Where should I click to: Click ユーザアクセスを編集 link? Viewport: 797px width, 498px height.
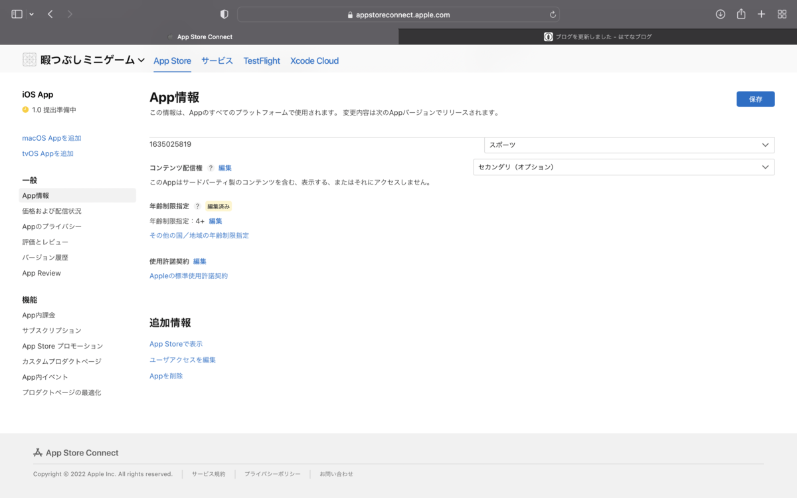[x=183, y=360]
